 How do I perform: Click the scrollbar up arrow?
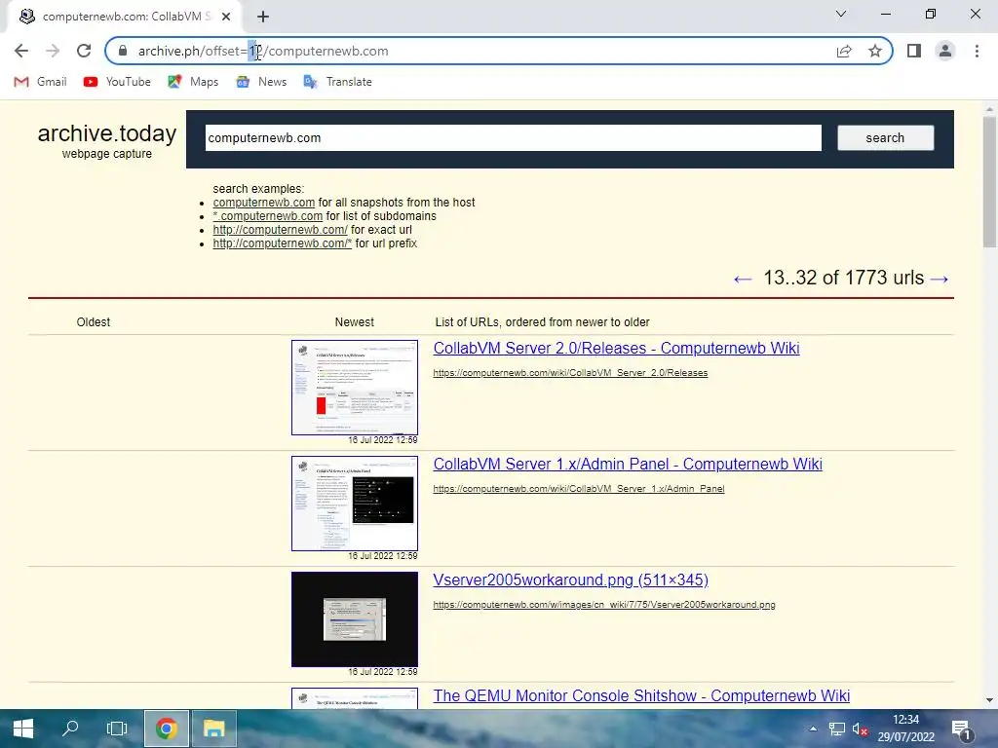[x=990, y=109]
